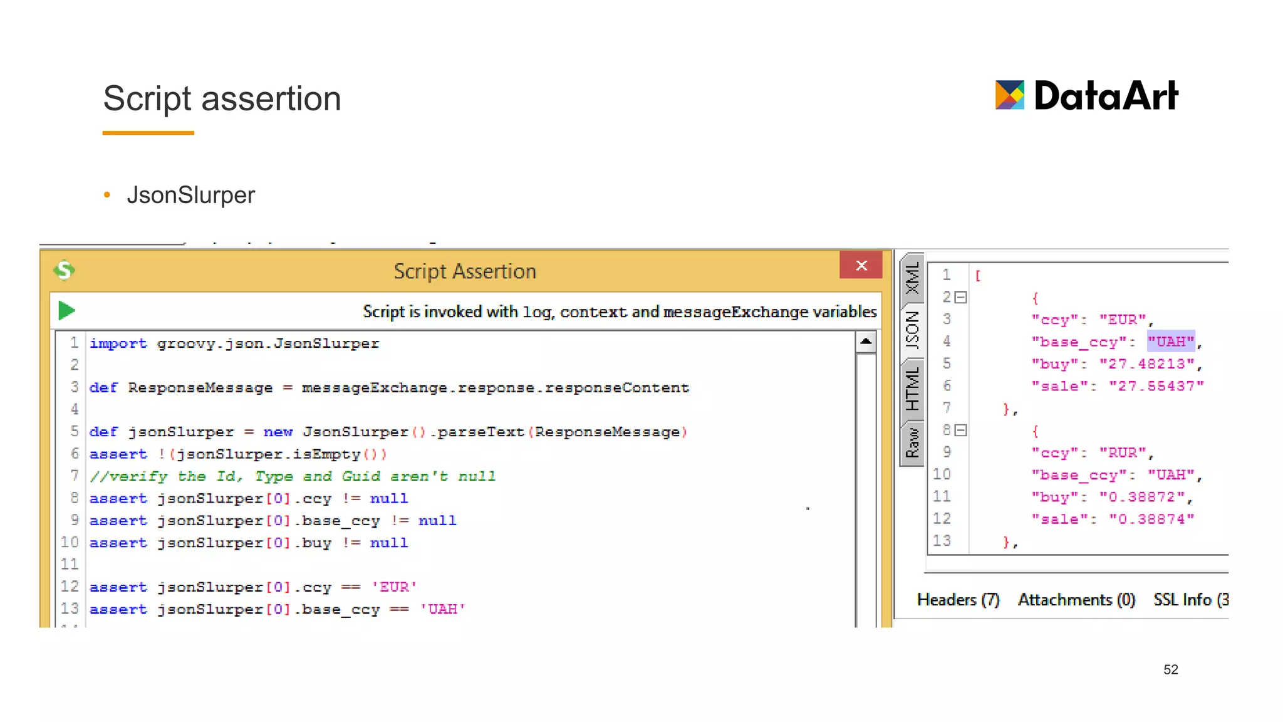
Task: Click the "ccy": "EUR" line in the JSON response
Action: pos(1093,320)
